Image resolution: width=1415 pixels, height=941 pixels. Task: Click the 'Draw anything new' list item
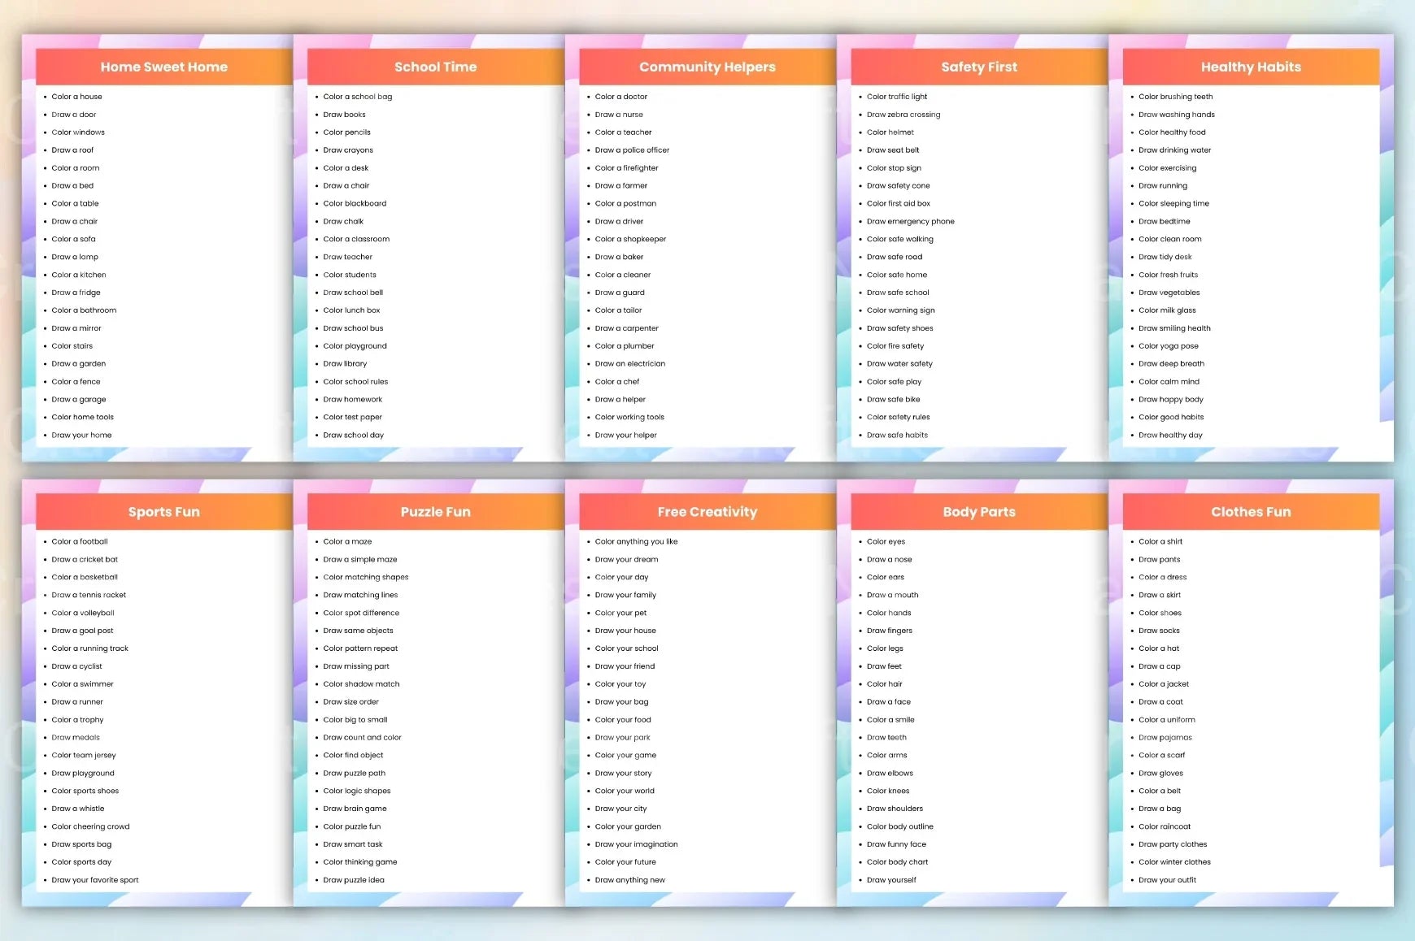click(629, 880)
